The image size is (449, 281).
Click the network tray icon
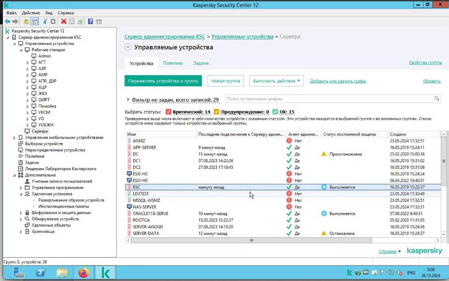391,273
